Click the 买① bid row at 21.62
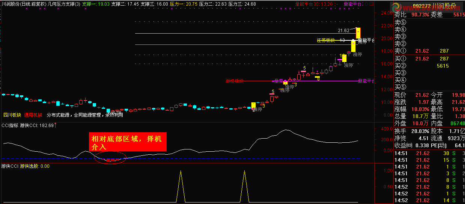 click(x=429, y=59)
